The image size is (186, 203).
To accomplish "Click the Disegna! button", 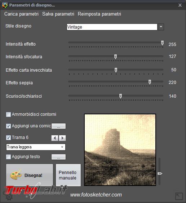I will (30, 175).
